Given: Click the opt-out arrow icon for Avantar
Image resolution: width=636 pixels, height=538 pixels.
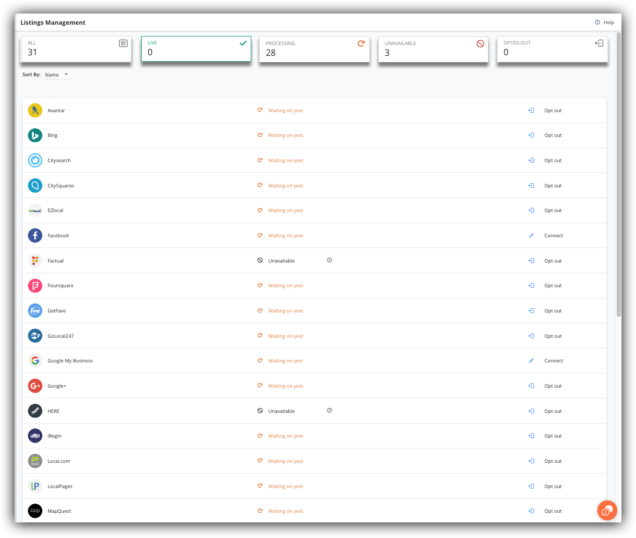Looking at the screenshot, I should point(531,111).
